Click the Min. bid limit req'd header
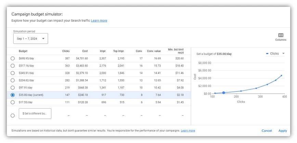This screenshot has height=143, width=297. [176, 51]
